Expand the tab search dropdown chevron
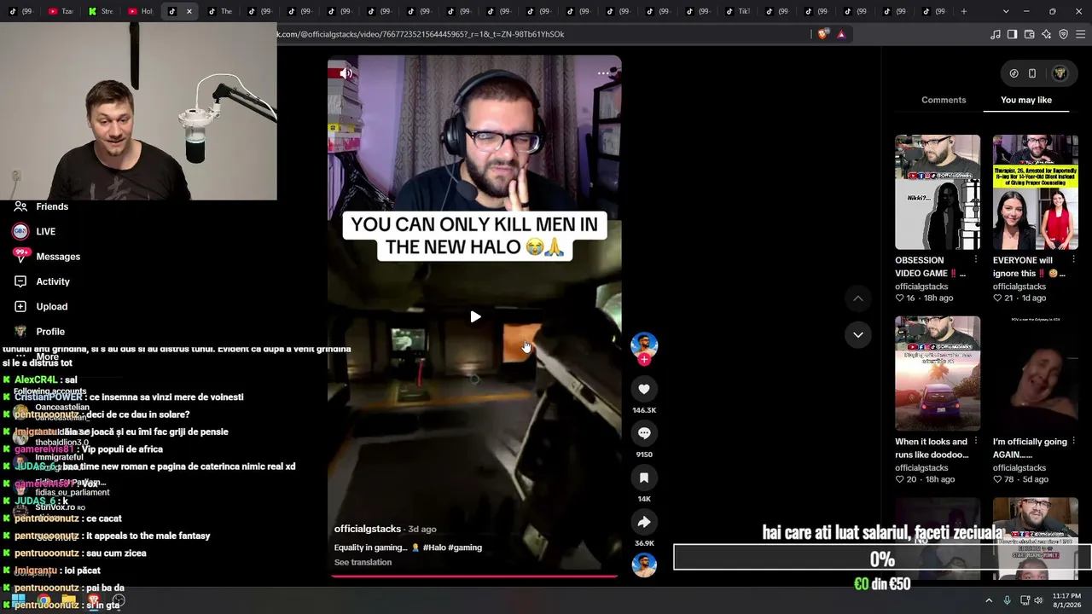Screen dimensions: 1092x614 (x=1006, y=11)
